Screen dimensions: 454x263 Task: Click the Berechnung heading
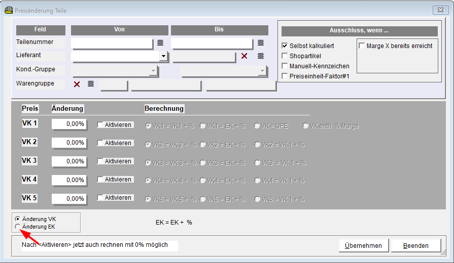tap(164, 109)
